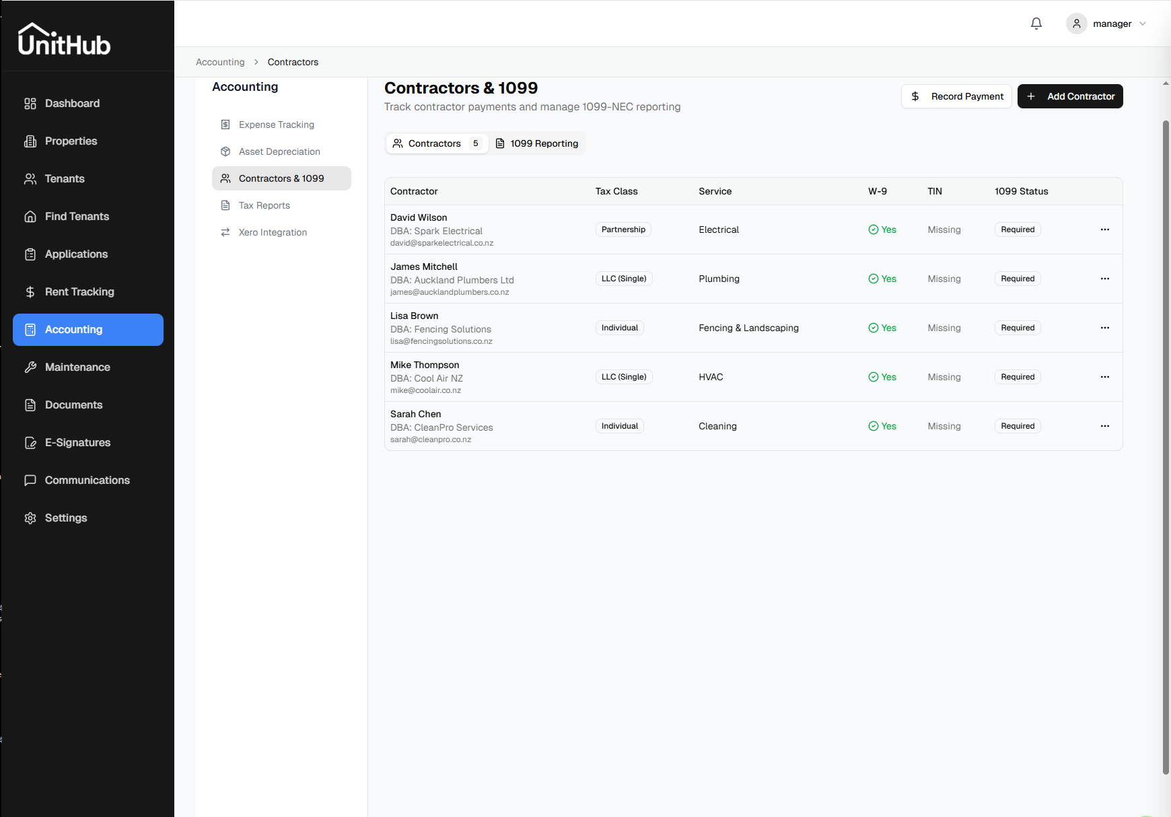Click the Tenants people icon in the sidebar
The width and height of the screenshot is (1171, 817).
coord(30,179)
